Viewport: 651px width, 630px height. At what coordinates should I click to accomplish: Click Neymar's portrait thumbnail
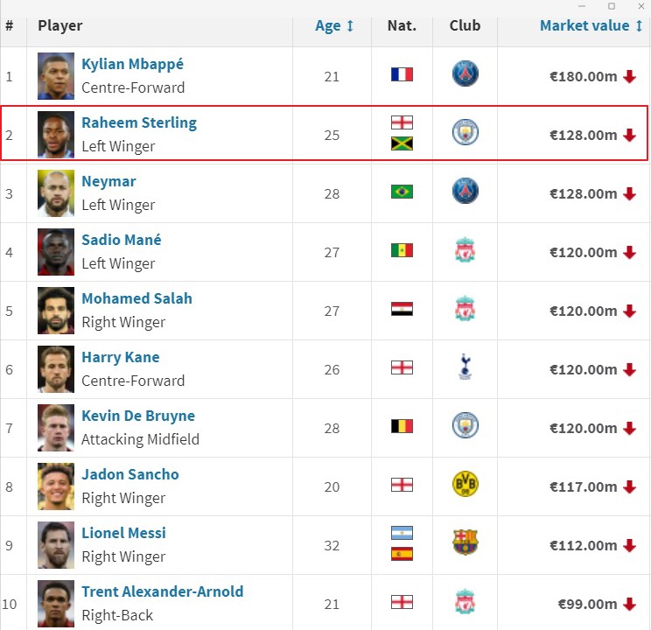(x=56, y=192)
